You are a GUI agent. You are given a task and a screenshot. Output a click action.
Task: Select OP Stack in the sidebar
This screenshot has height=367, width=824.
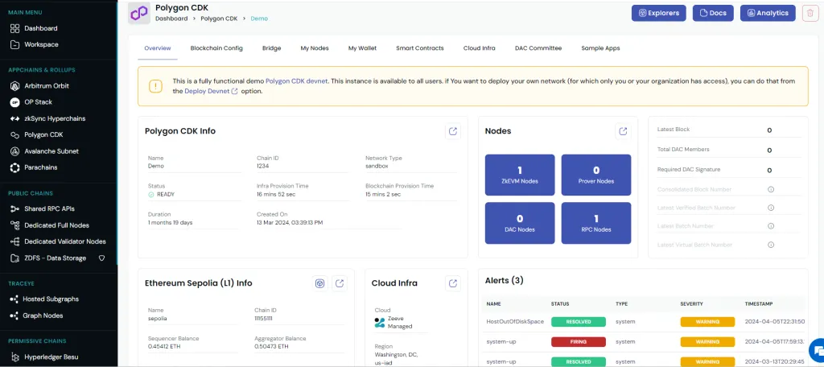[31, 102]
